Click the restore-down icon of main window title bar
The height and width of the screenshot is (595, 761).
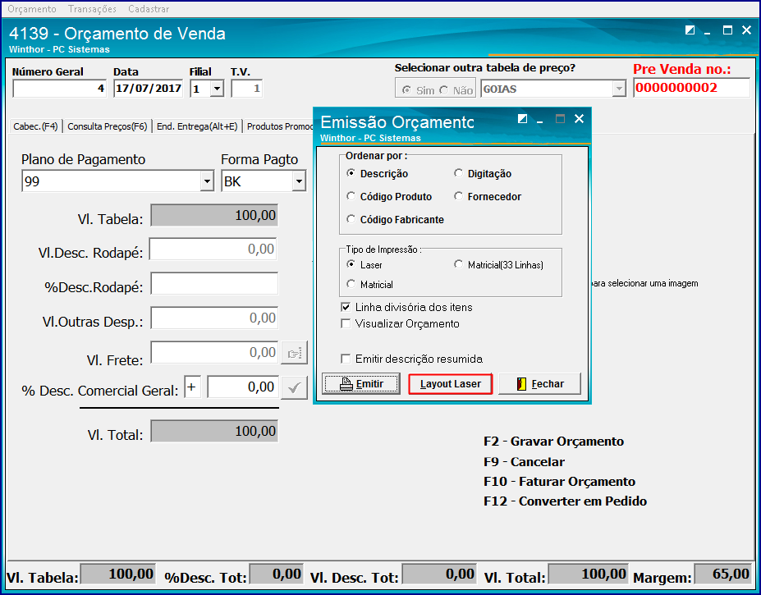click(x=690, y=30)
